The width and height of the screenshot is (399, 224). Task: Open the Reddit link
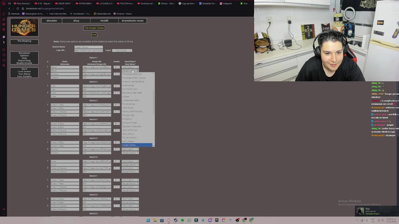(104, 21)
